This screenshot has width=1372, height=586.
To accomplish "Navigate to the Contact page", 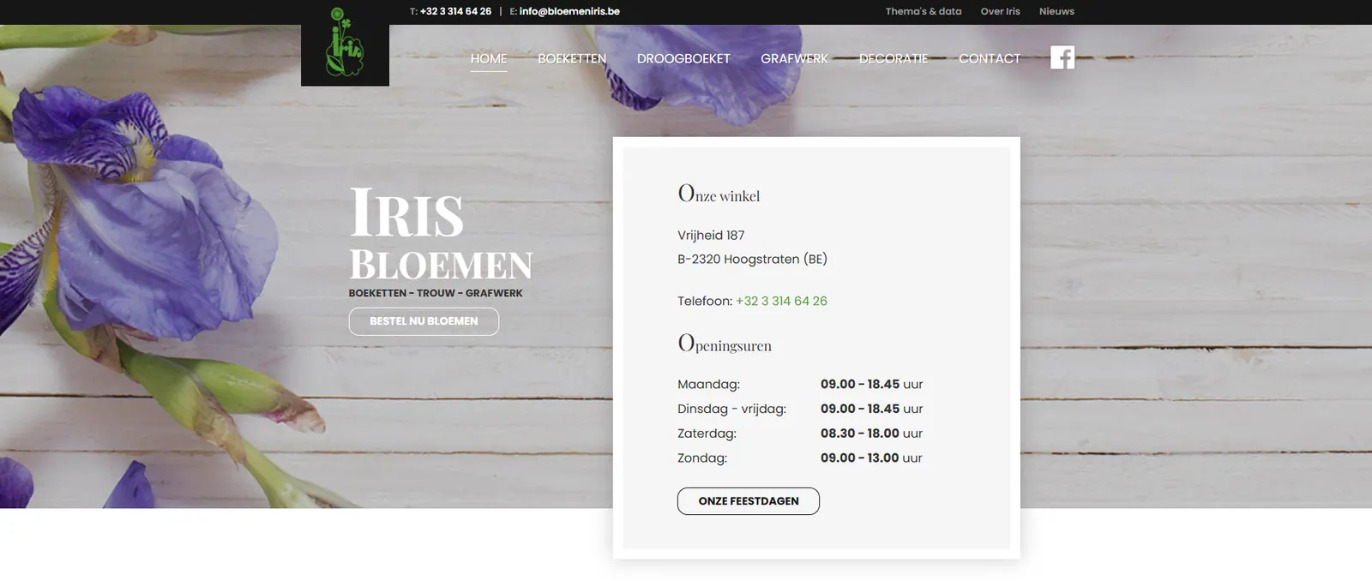I will (x=990, y=58).
